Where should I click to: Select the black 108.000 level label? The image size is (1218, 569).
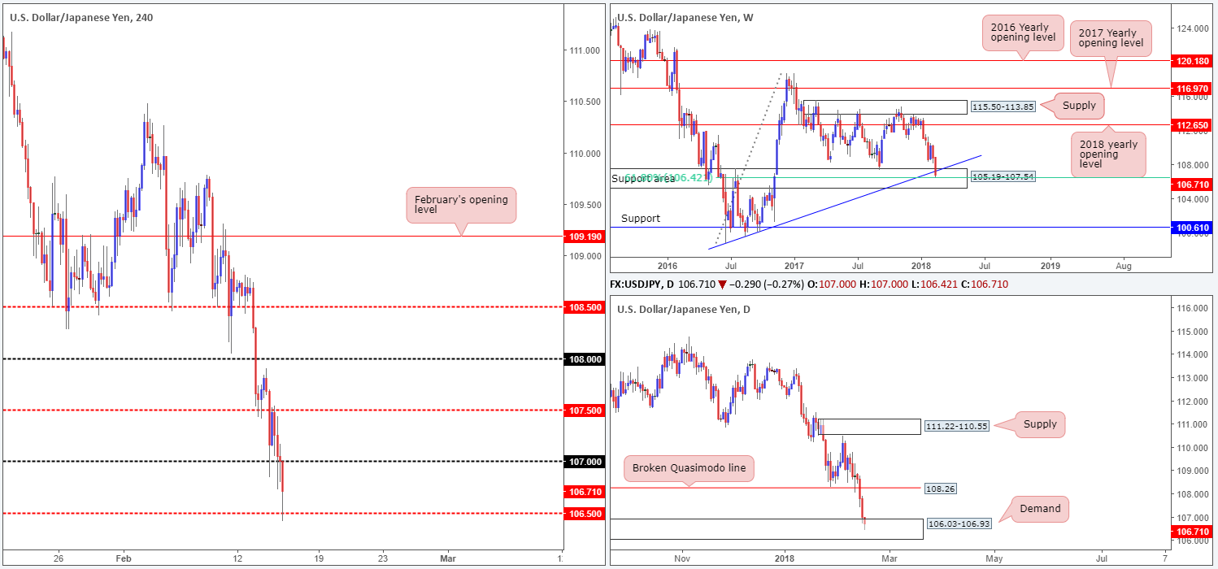click(x=583, y=358)
